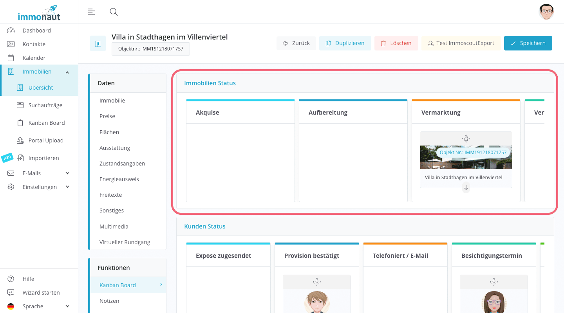Click the Speichern button
The width and height of the screenshot is (564, 313).
click(x=528, y=43)
